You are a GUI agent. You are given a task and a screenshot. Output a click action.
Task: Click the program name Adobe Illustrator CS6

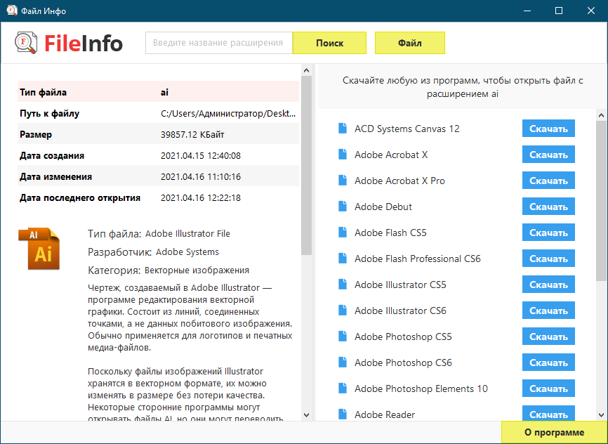point(401,311)
